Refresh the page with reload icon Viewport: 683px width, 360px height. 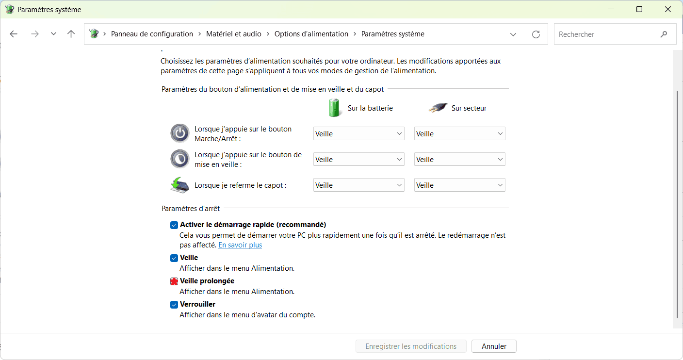(536, 34)
